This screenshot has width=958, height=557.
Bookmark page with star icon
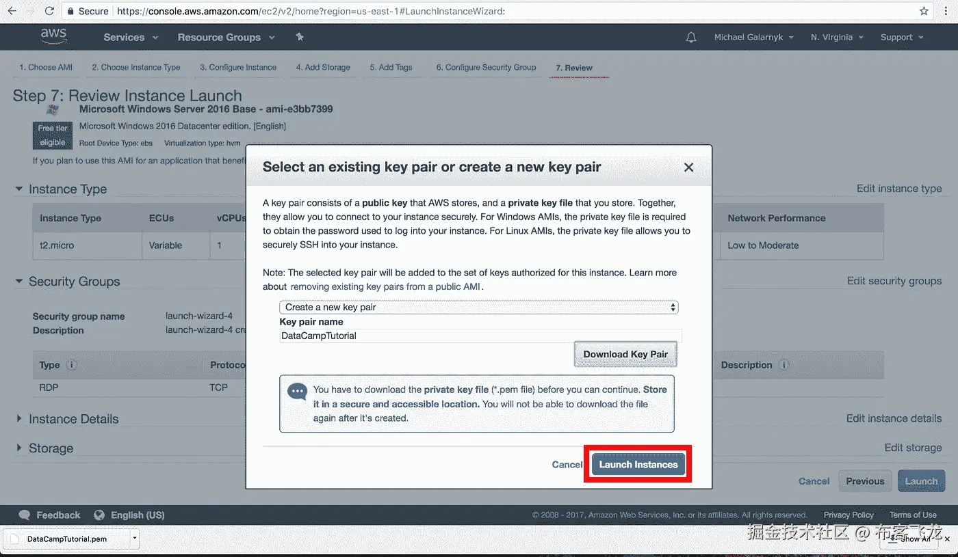(924, 11)
